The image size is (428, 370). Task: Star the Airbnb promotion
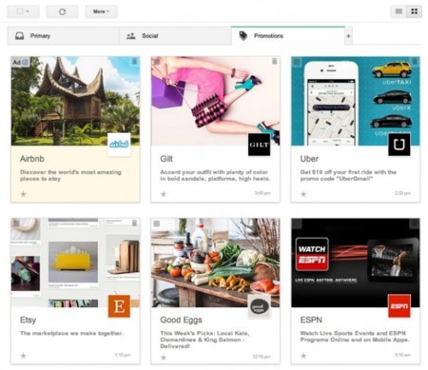(24, 194)
